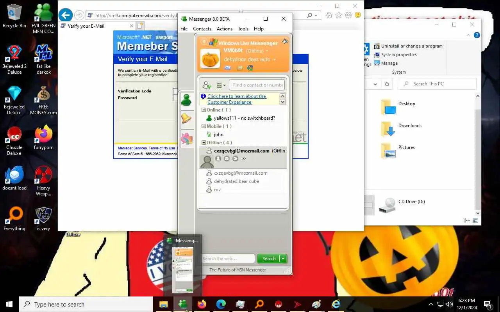Click the Search This PC field
Screen dimensions: 500x312
(437, 84)
